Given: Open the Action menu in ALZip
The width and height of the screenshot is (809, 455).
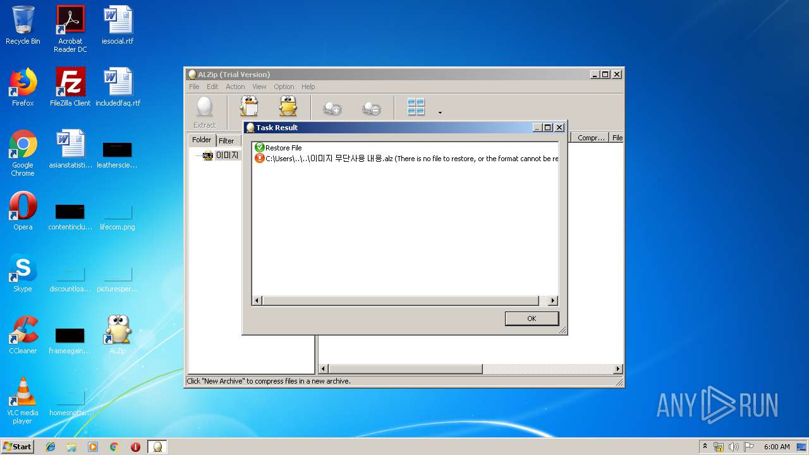Looking at the screenshot, I should click(235, 87).
